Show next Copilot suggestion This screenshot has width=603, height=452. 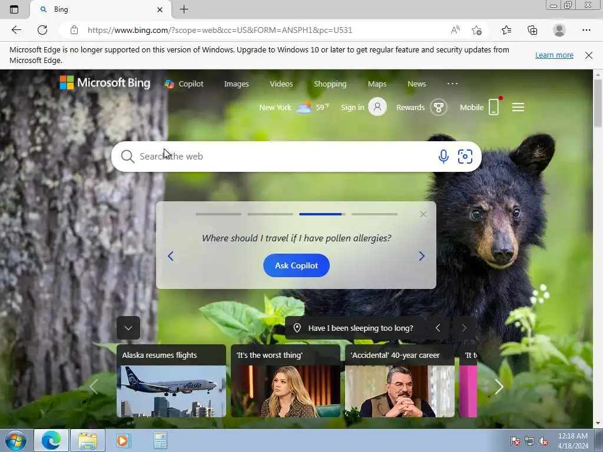(422, 256)
